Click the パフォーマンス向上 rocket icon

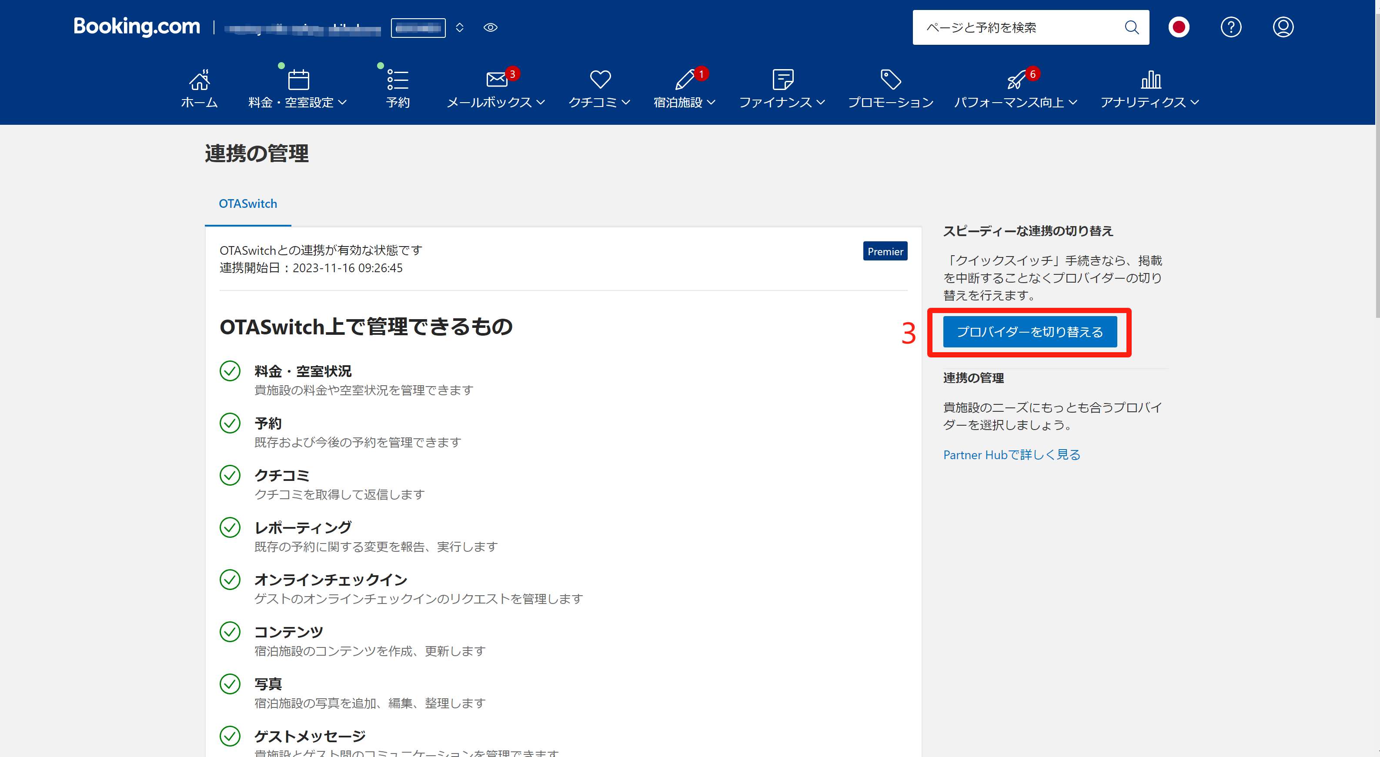1016,80
